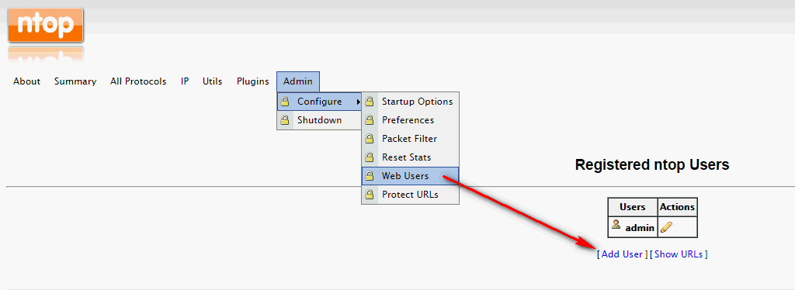Follow the Show URLs link
The image size is (795, 290).
point(679,254)
